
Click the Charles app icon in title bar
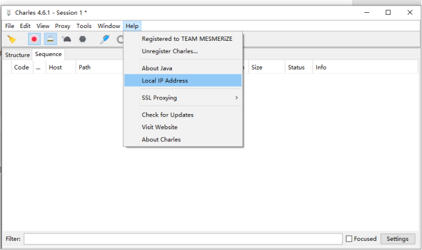click(9, 13)
